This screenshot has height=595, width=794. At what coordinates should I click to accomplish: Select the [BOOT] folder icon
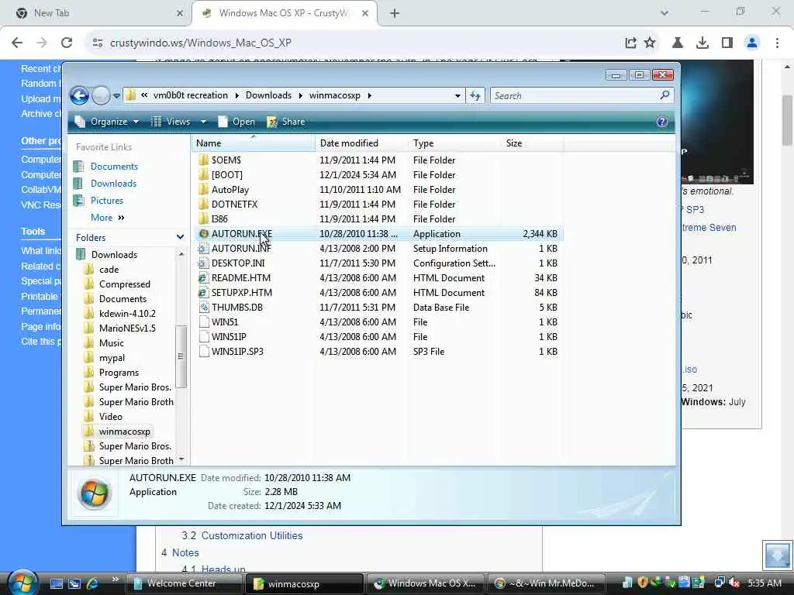(x=204, y=175)
